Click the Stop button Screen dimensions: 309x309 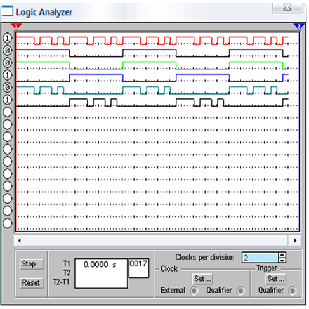tap(31, 264)
